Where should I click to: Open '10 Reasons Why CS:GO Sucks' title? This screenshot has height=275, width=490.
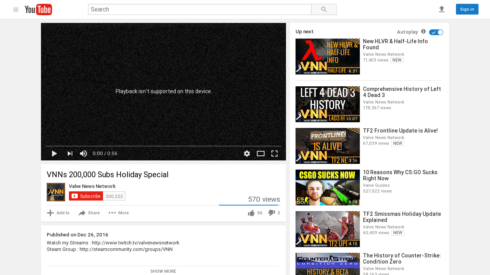[400, 175]
